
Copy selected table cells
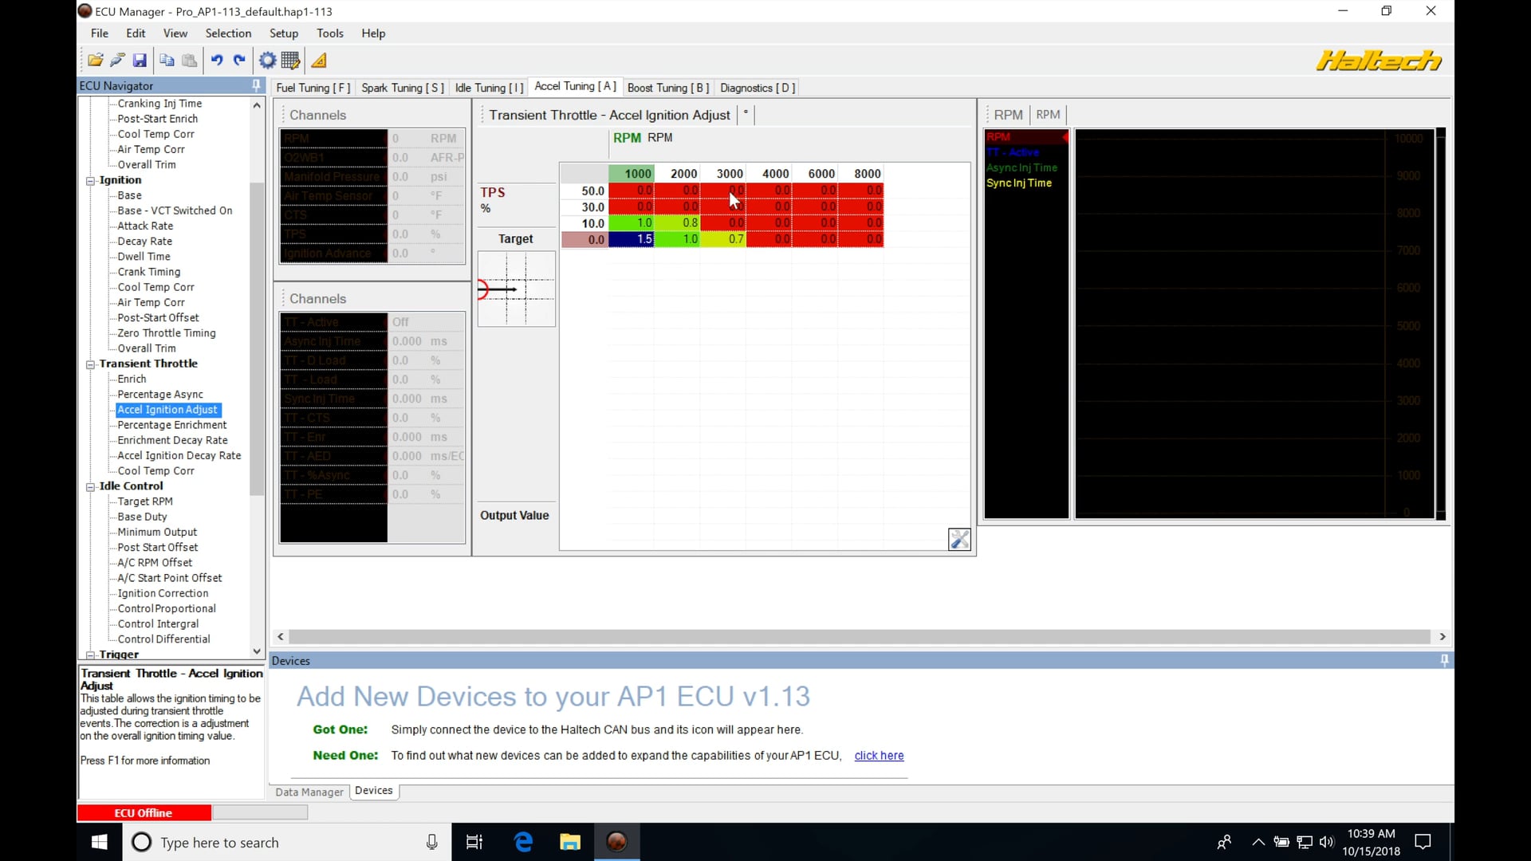point(166,60)
